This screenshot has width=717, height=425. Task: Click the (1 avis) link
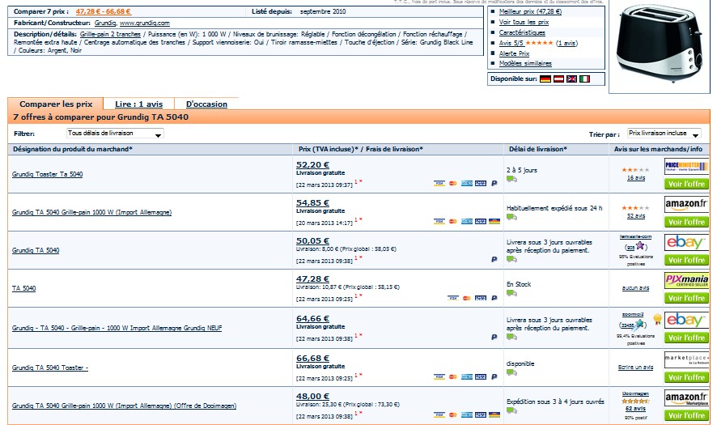click(x=567, y=43)
